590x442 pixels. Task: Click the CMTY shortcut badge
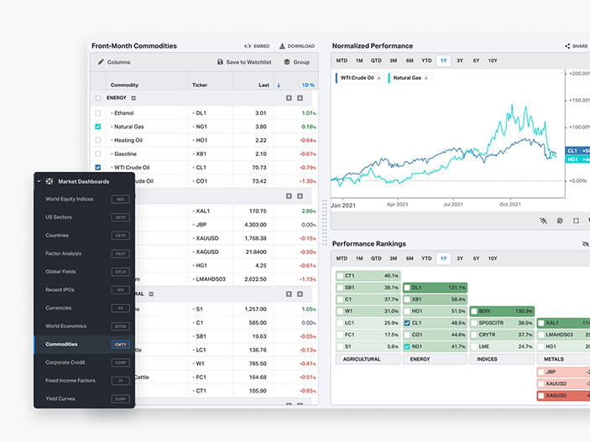click(120, 344)
